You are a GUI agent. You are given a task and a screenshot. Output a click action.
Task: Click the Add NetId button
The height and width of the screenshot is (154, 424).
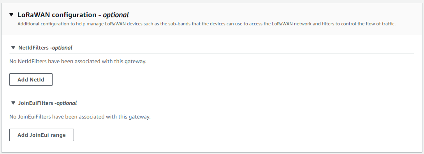point(31,80)
